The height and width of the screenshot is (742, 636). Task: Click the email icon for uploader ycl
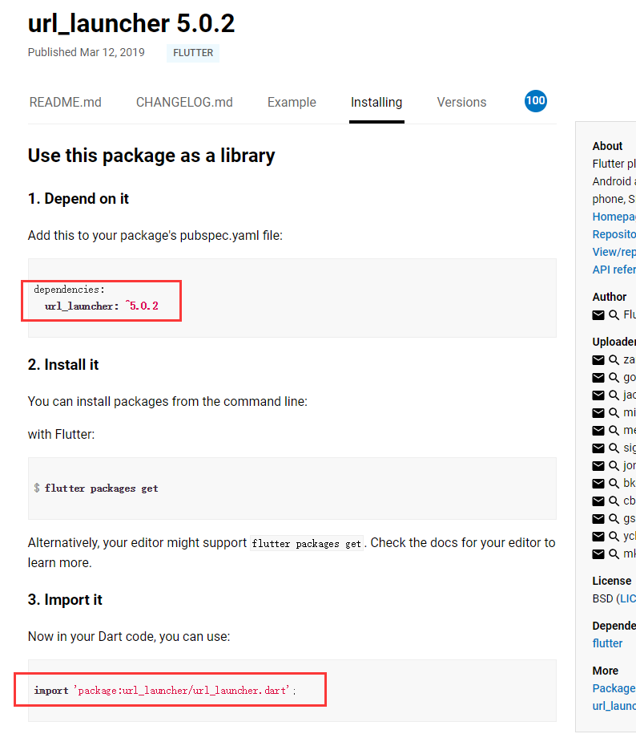[x=598, y=537]
